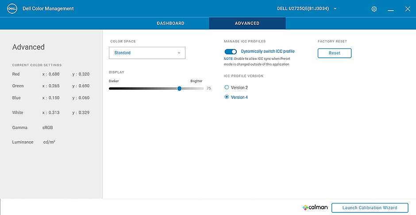Image resolution: width=416 pixels, height=215 pixels.
Task: Switch to the Dashboard tab
Action: coord(170,23)
